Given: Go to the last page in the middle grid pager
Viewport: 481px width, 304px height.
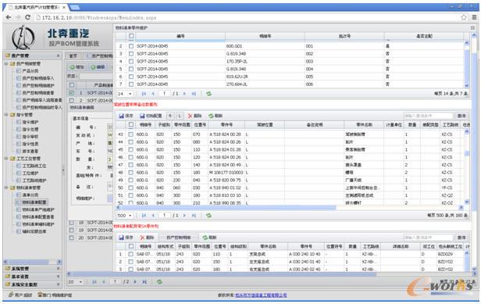Looking at the screenshot, I should click(194, 216).
